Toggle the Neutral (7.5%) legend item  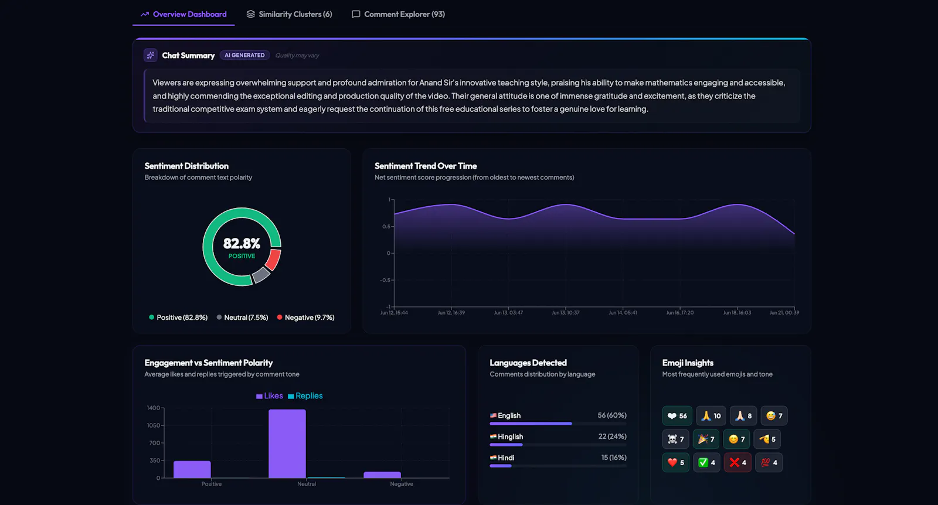point(242,318)
